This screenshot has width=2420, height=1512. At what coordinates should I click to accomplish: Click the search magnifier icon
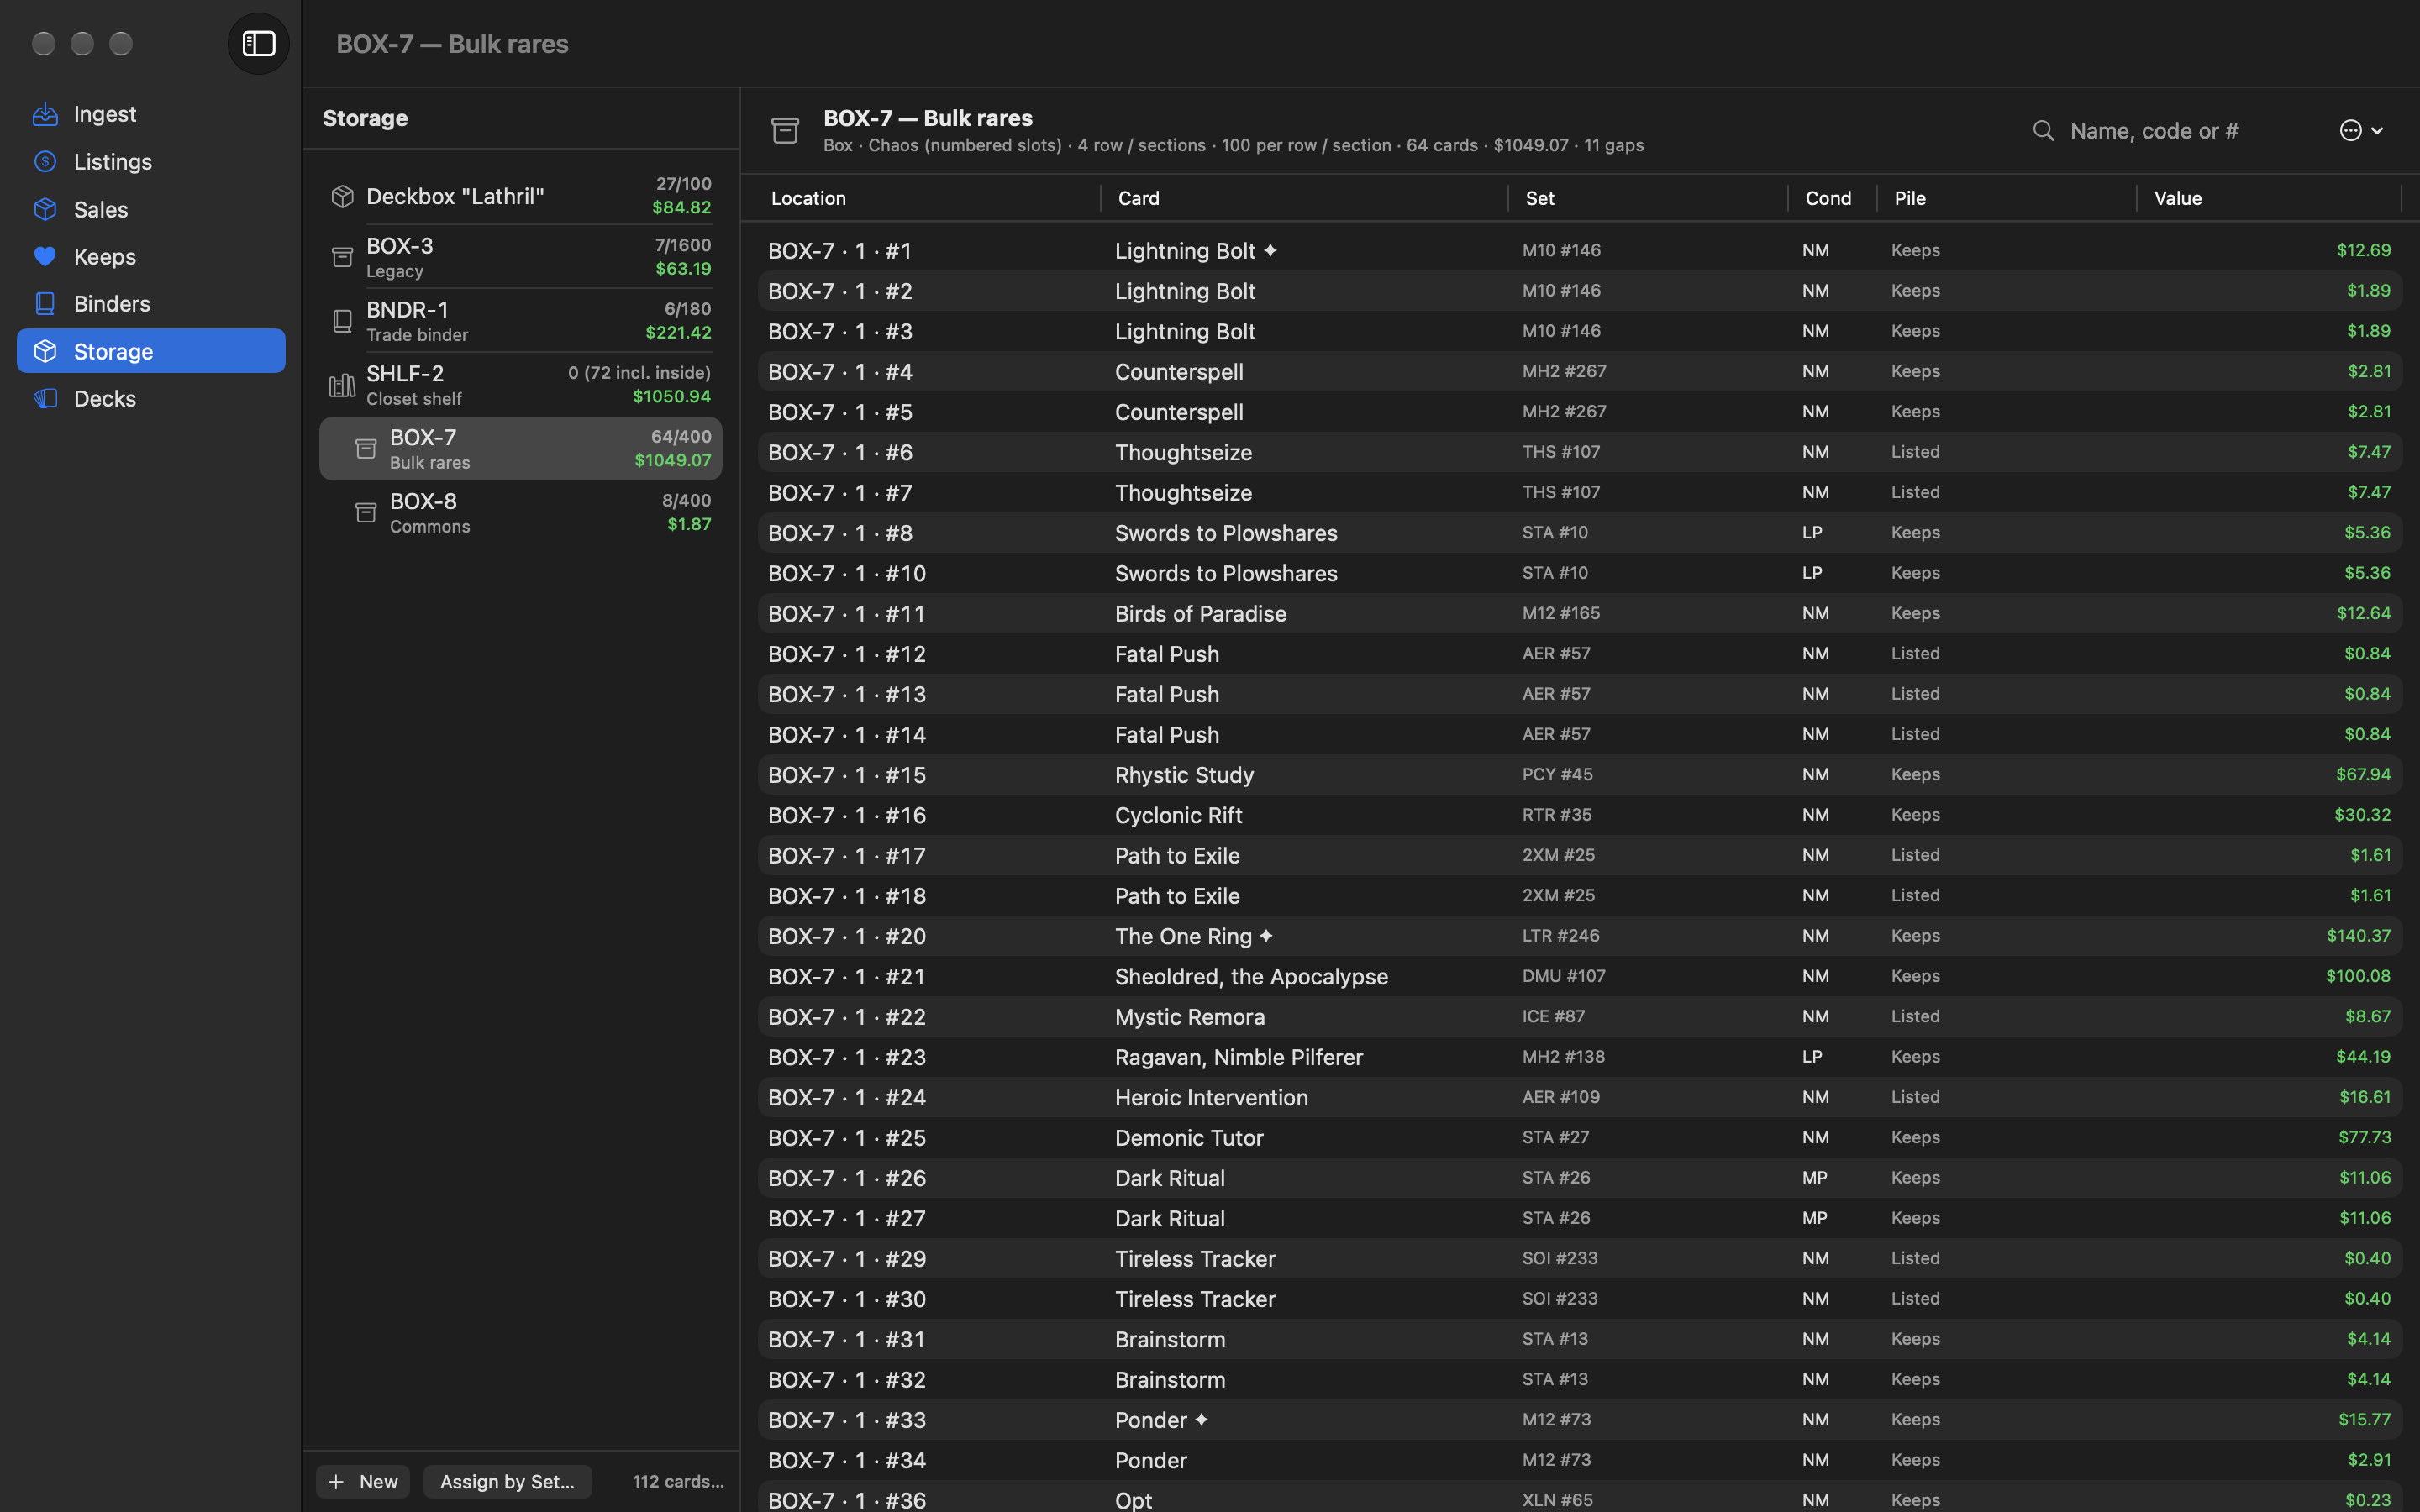[2043, 131]
